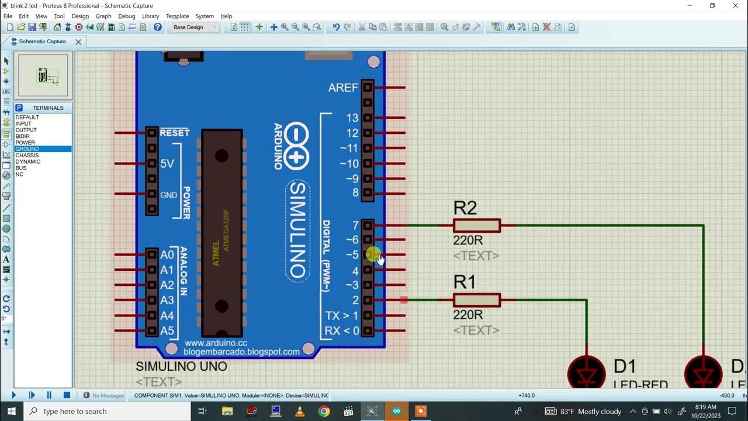Click the R2 resistor on the schematic
748x421 pixels.
pos(477,225)
